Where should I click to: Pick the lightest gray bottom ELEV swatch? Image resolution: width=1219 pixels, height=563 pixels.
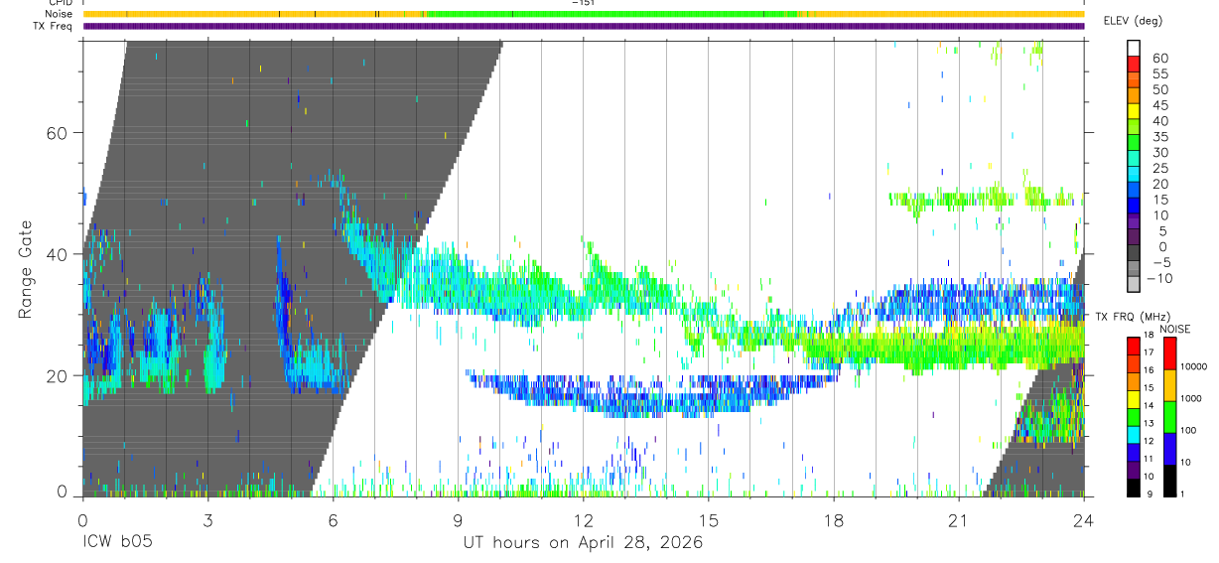pos(1134,284)
